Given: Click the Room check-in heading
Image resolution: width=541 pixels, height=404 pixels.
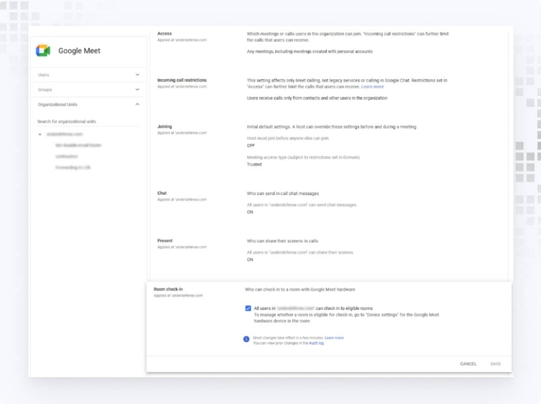Looking at the screenshot, I should tap(168, 289).
